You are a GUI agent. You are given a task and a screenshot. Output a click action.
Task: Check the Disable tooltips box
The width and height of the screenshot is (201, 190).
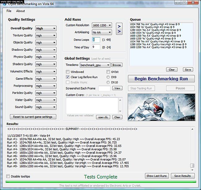pos(8,176)
